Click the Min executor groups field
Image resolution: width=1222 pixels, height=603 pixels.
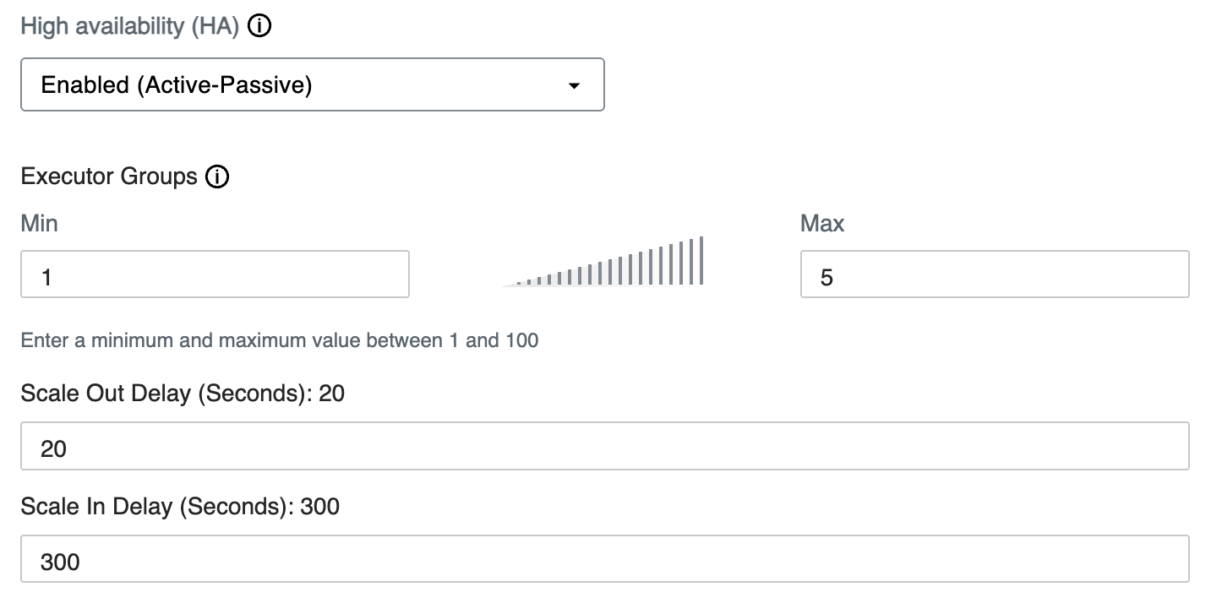215,274
